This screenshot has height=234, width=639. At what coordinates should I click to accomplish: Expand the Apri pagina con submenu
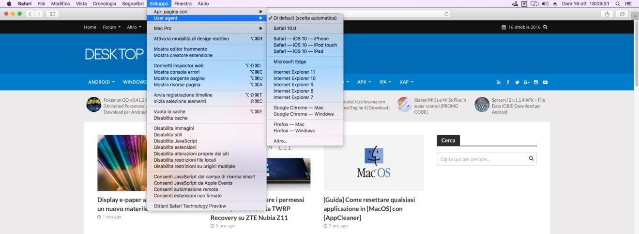tap(207, 11)
